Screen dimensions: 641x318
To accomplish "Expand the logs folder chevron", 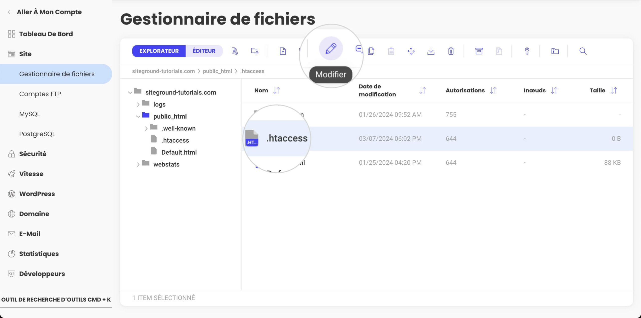I will tap(138, 104).
